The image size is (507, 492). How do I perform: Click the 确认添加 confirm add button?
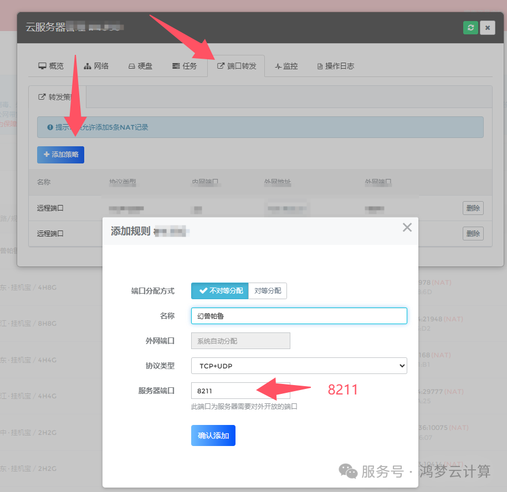pos(213,435)
